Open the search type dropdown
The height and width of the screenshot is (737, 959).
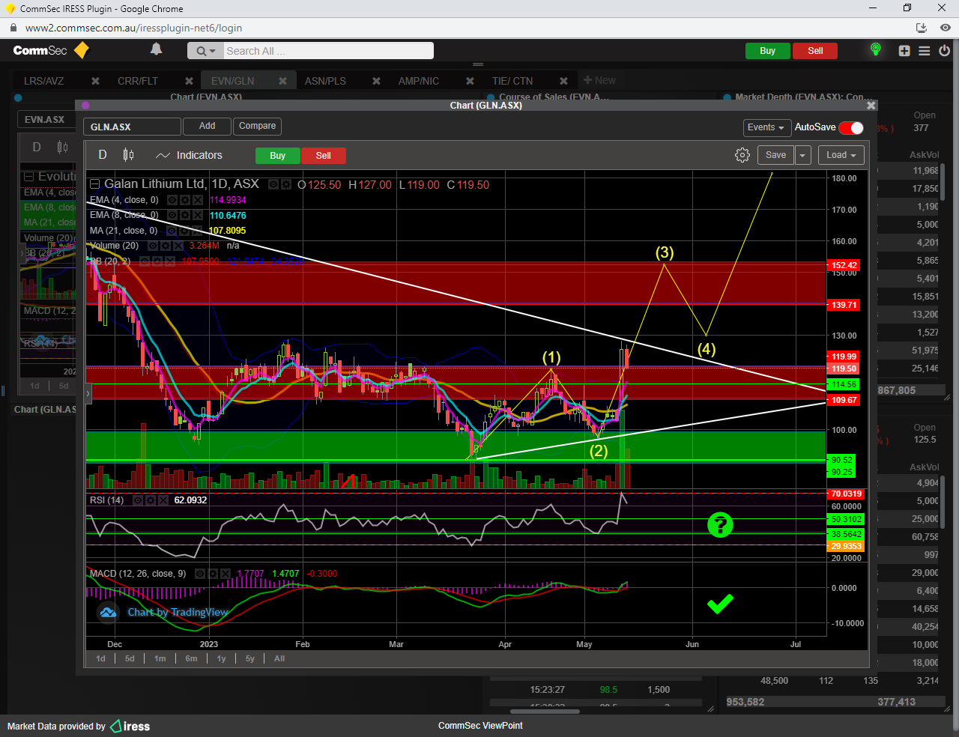point(205,51)
